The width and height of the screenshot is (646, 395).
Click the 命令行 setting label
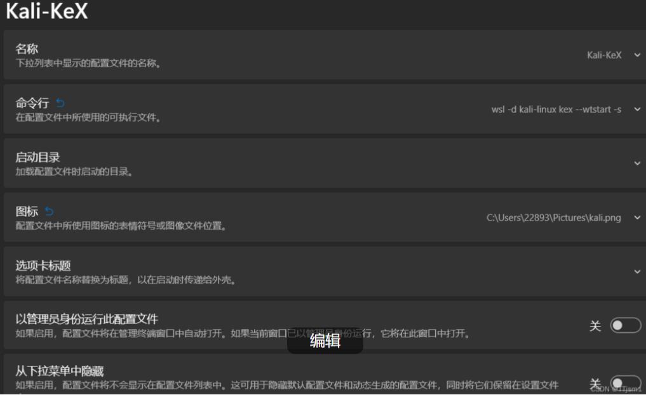click(32, 103)
